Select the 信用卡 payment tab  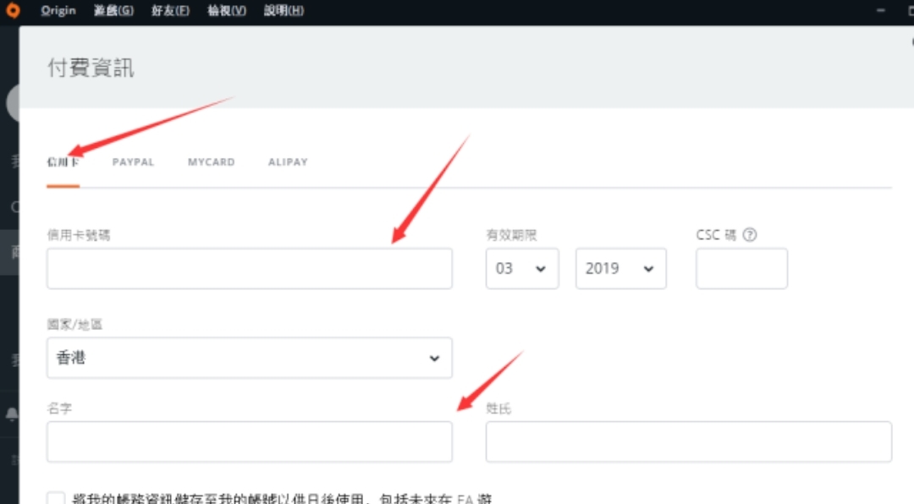click(x=63, y=162)
